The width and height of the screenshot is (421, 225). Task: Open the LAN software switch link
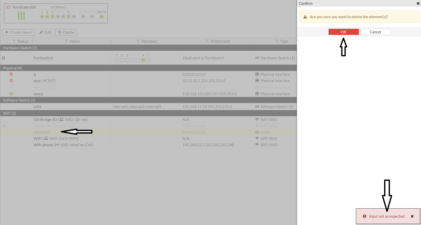point(37,107)
